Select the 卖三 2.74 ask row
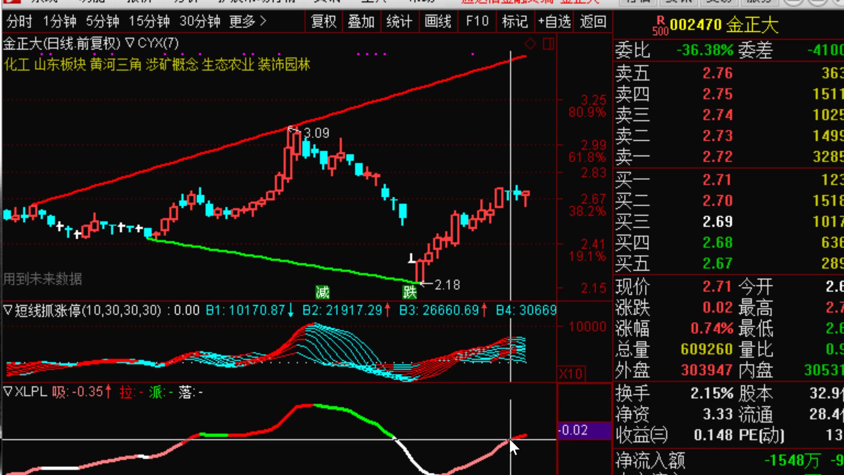 (x=729, y=115)
